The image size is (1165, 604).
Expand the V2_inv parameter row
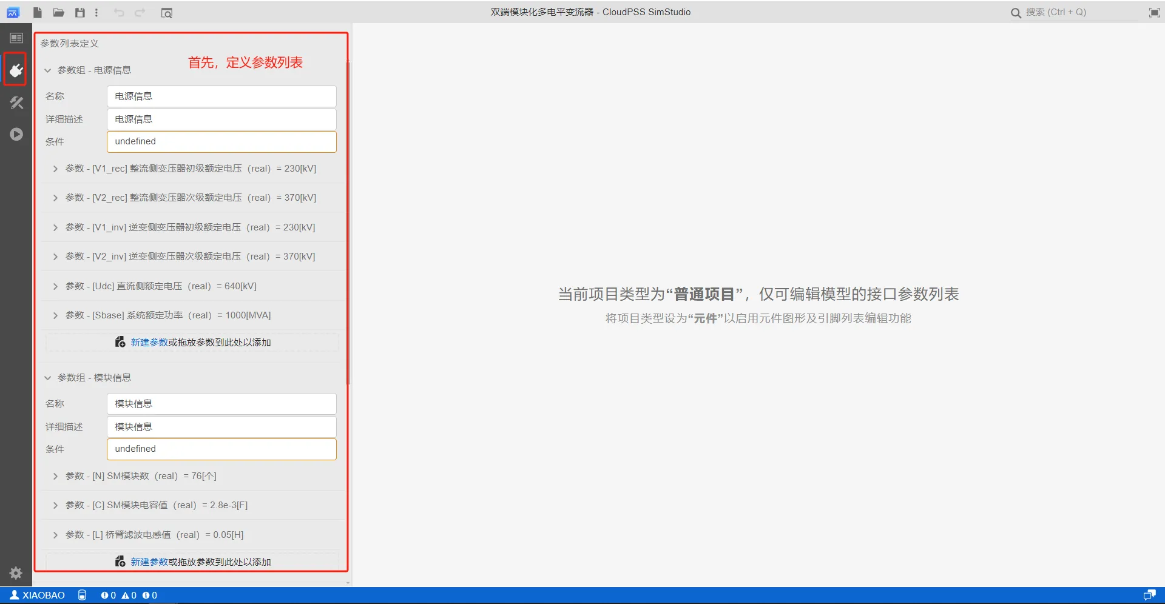click(x=55, y=257)
